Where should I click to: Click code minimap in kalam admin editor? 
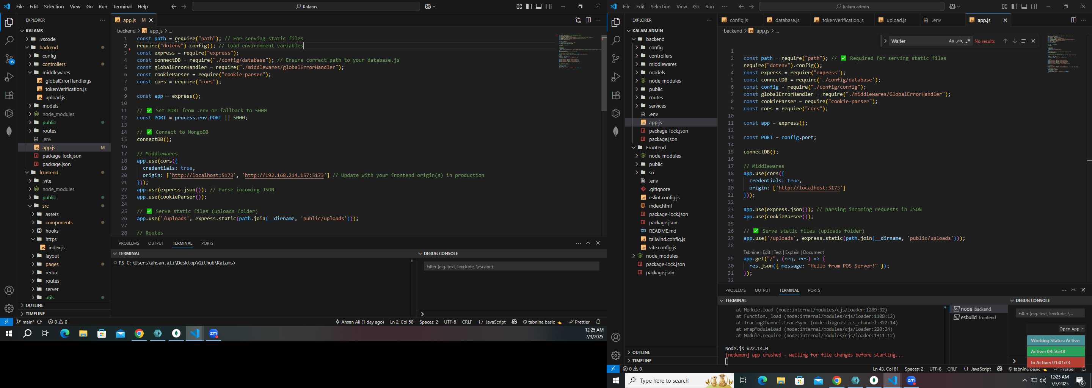(x=1063, y=54)
